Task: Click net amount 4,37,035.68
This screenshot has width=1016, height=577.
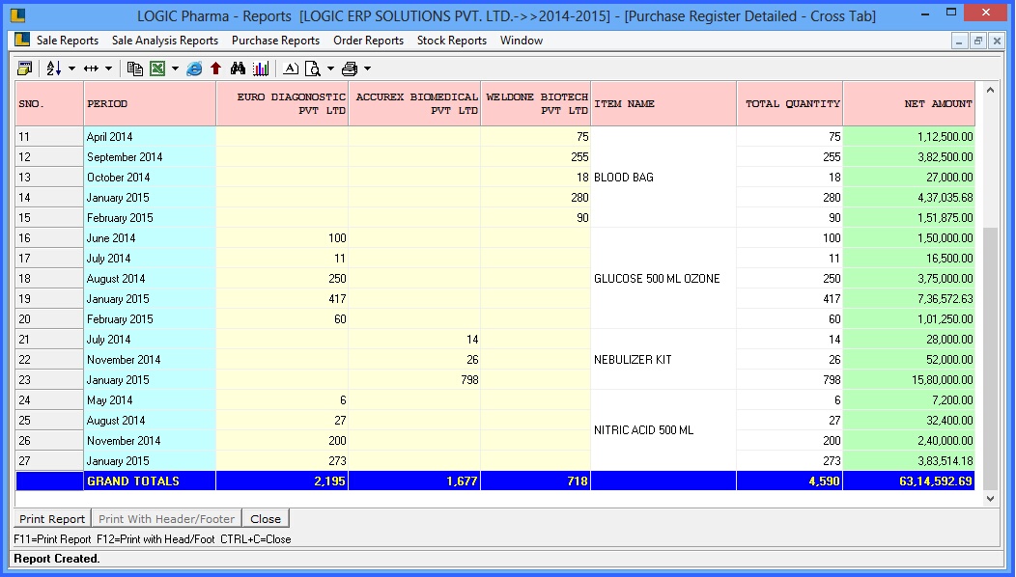Action: (x=909, y=198)
